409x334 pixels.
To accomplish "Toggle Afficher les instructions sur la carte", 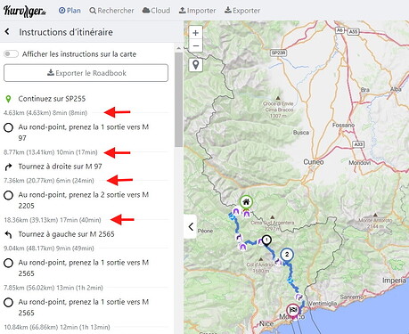I will (x=11, y=54).
